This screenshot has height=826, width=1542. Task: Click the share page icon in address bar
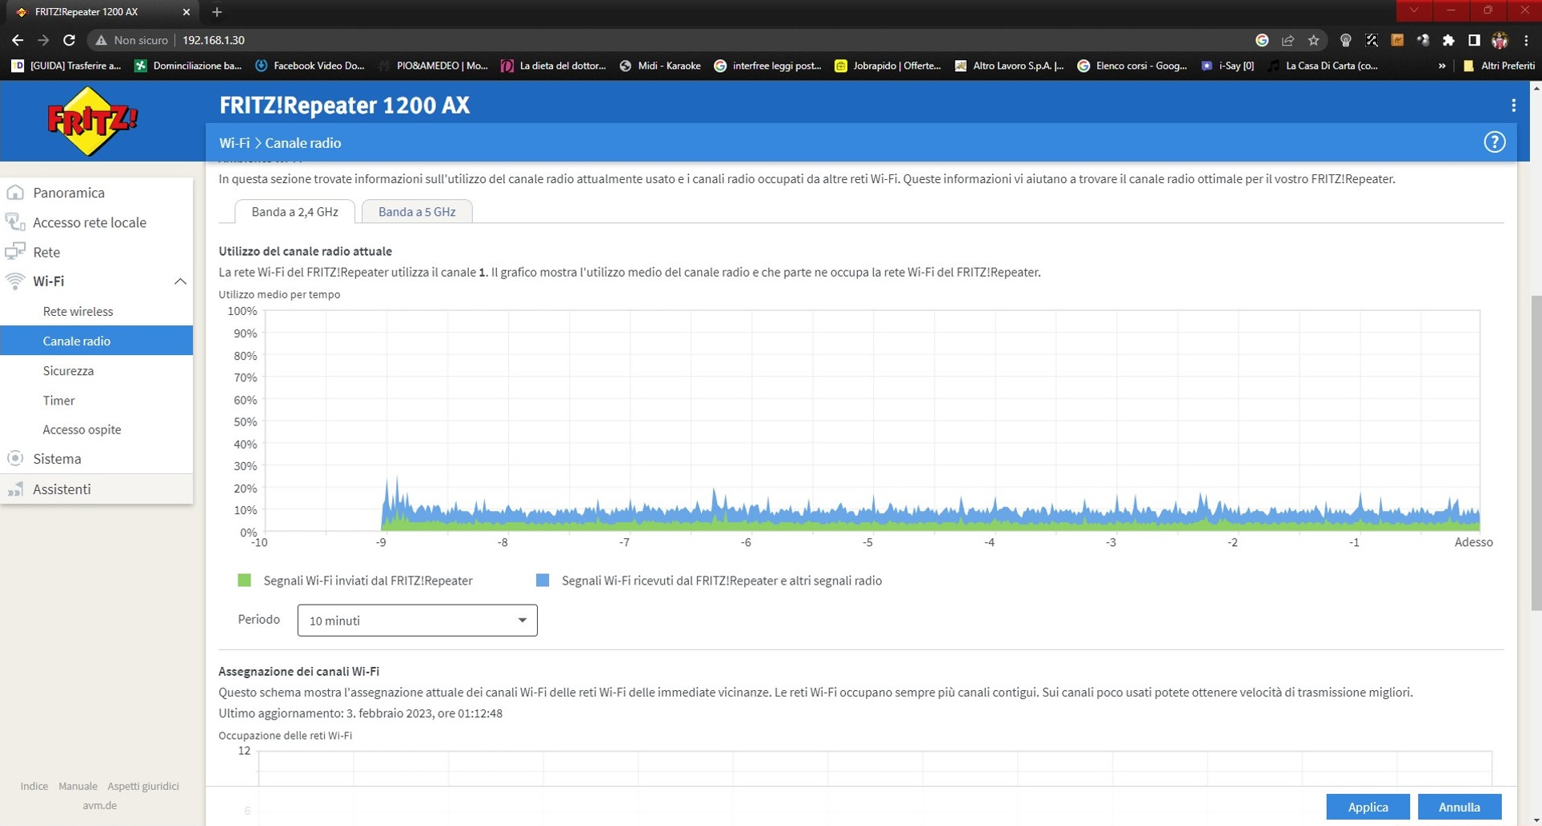pyautogui.click(x=1288, y=40)
